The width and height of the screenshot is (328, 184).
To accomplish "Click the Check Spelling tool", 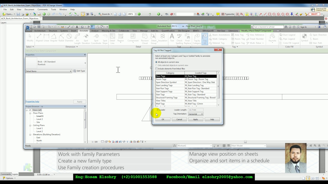I will 179,39.
